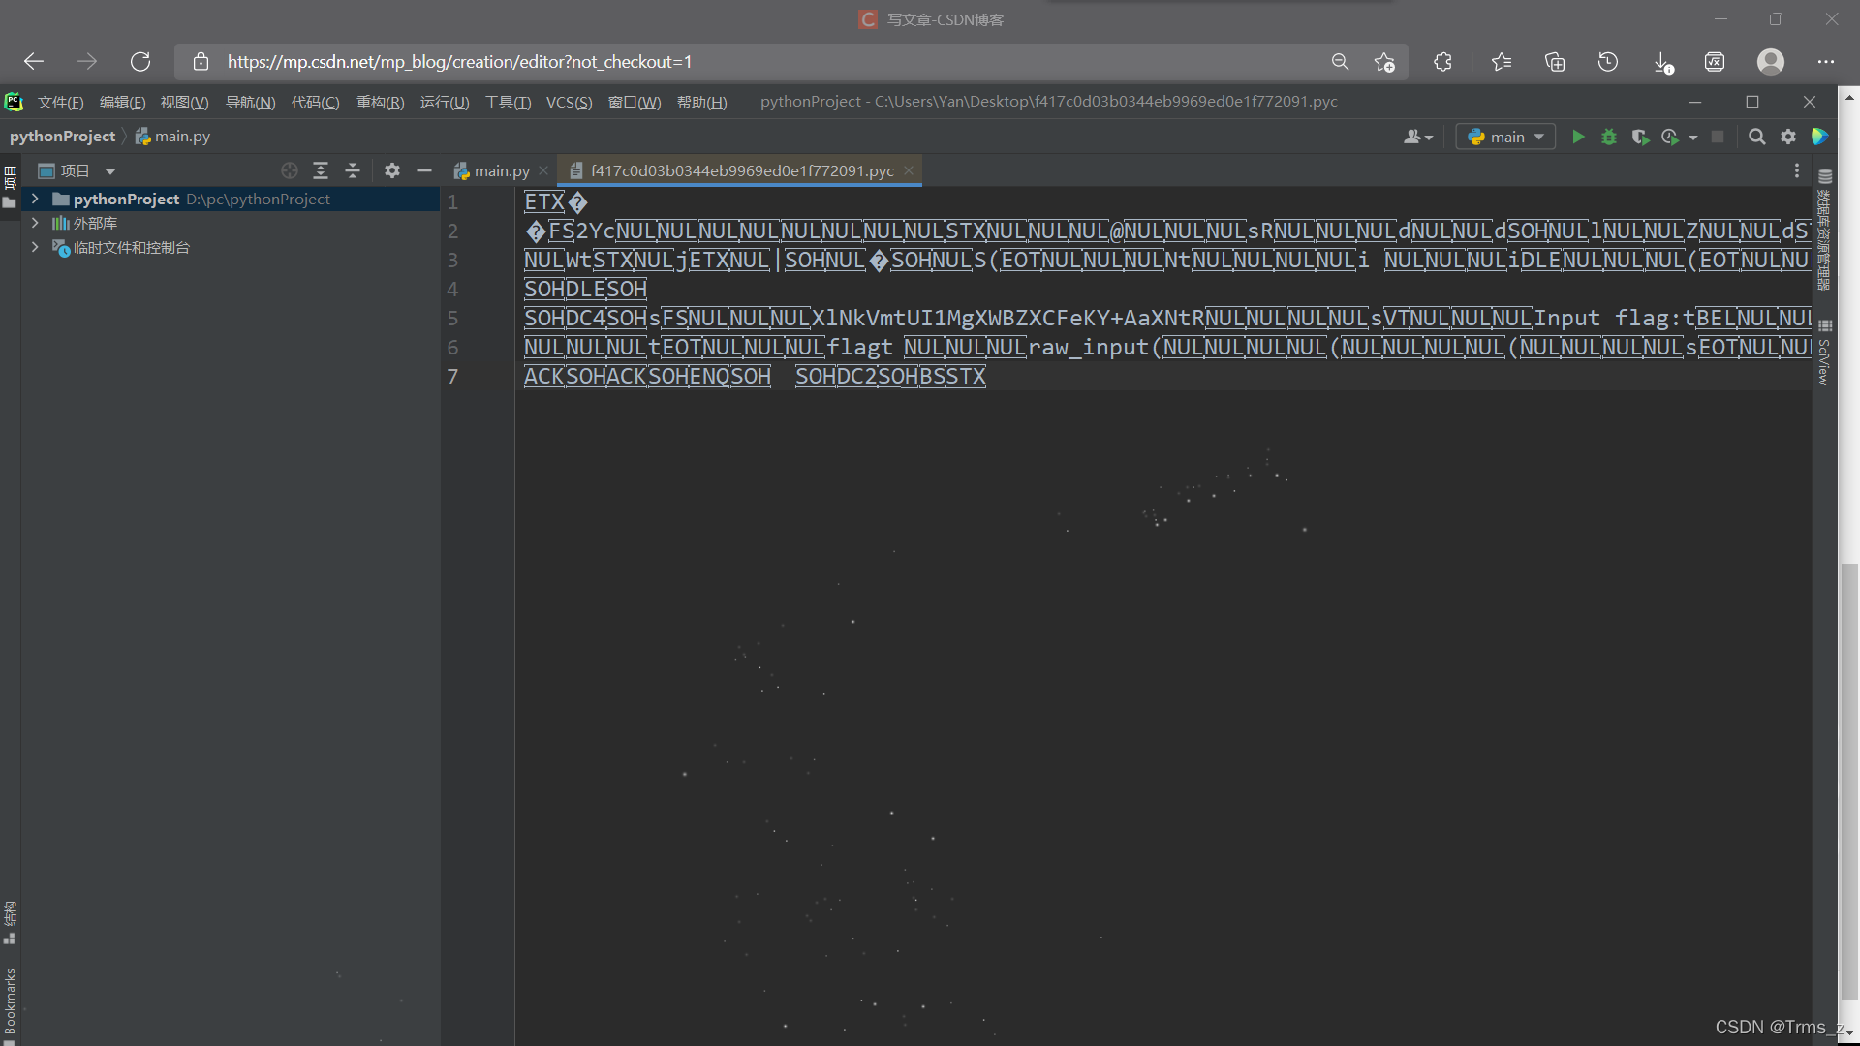Hide project panel with minus icon
This screenshot has height=1046, width=1860.
(423, 170)
